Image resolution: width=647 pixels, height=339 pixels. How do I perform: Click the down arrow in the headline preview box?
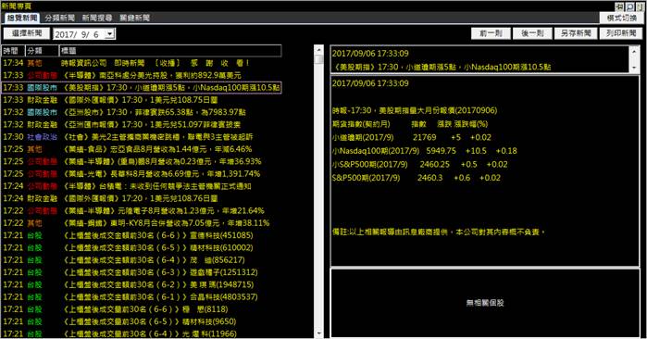tap(635, 68)
